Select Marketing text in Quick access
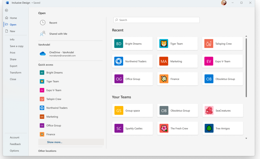The height and width of the screenshot is (159, 260). click(52, 117)
